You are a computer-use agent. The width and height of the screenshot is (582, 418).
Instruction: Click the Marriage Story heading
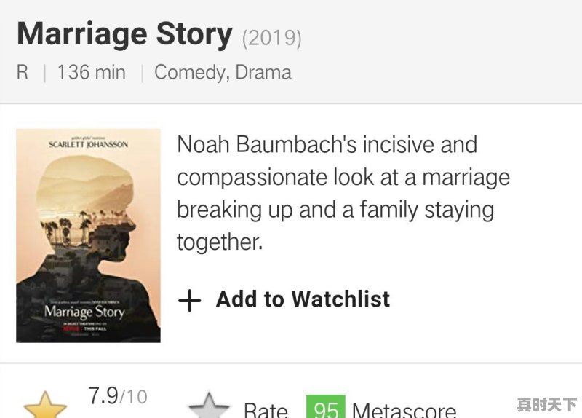pyautogui.click(x=124, y=34)
